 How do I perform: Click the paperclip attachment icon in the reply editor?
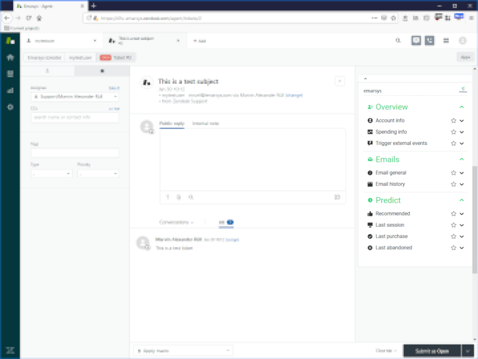click(179, 197)
